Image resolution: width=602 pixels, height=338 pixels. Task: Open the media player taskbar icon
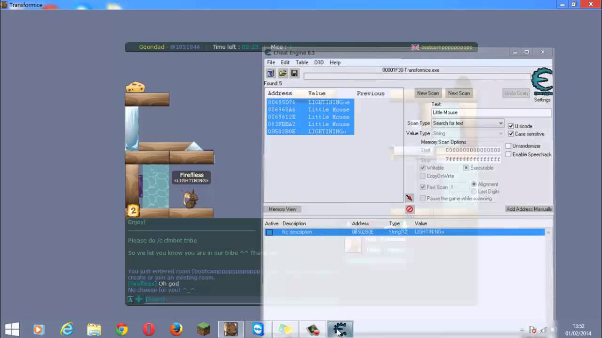[x=39, y=330]
